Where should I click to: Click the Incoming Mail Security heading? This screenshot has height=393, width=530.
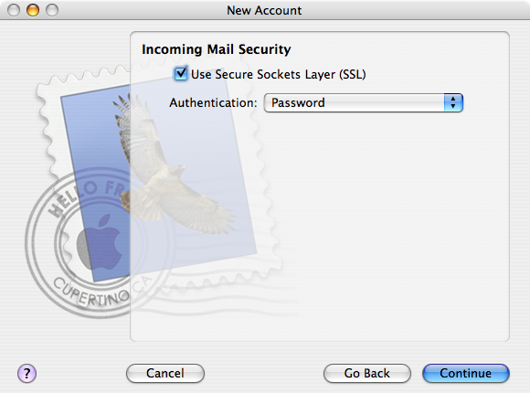(x=217, y=49)
